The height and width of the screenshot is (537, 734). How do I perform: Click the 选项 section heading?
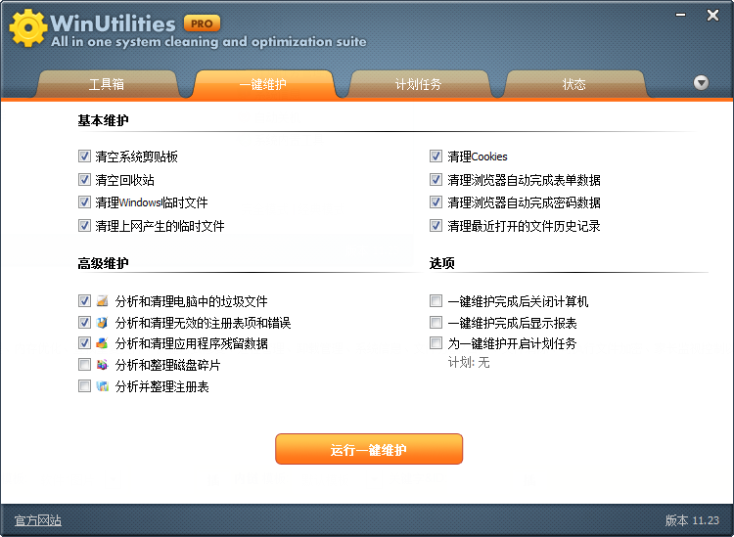(x=442, y=263)
